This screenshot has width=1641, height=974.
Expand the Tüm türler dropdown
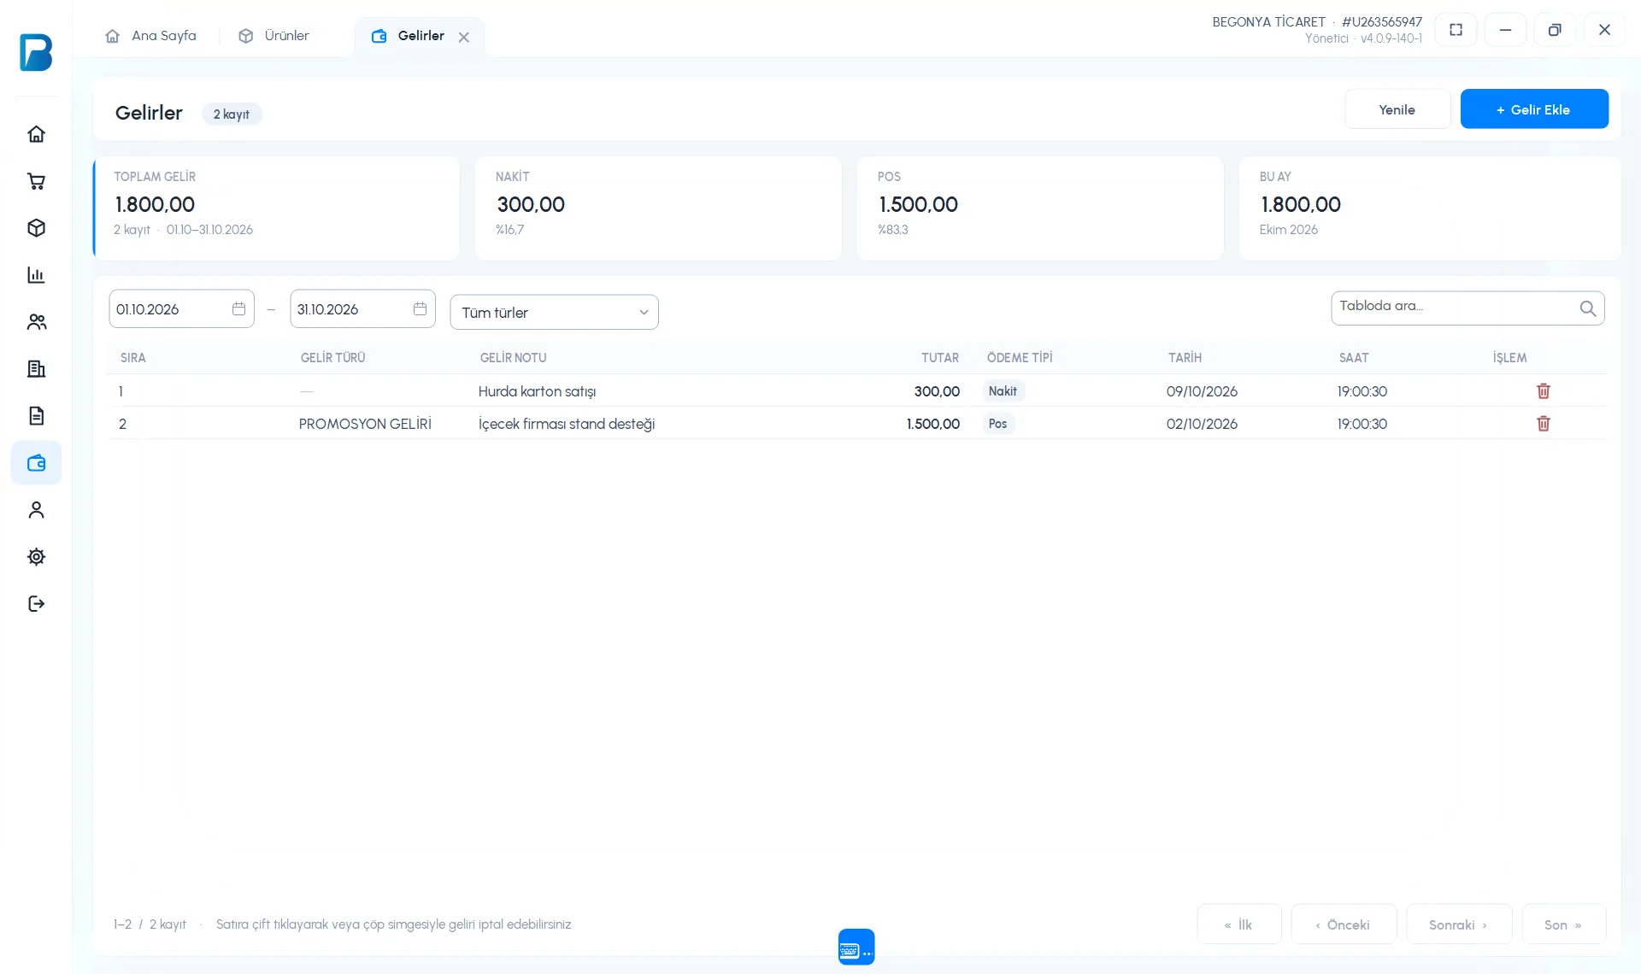click(554, 312)
